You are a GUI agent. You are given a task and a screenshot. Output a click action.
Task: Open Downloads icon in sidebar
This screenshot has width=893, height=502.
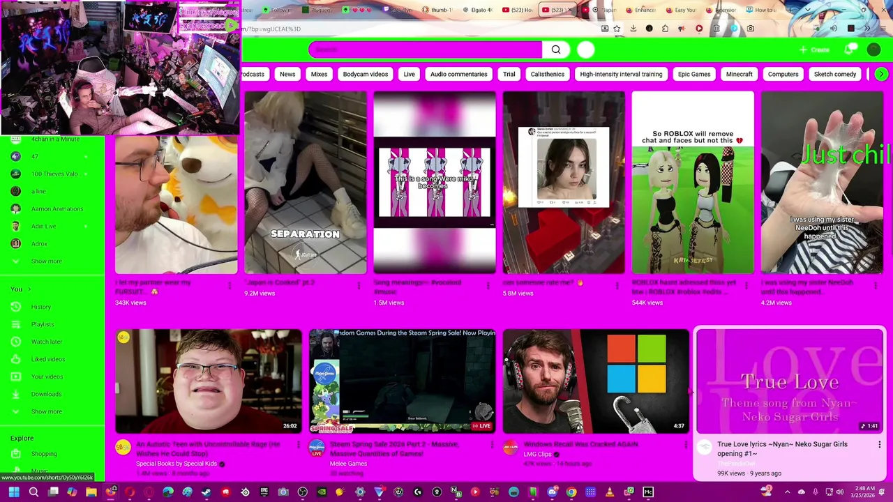tap(15, 394)
